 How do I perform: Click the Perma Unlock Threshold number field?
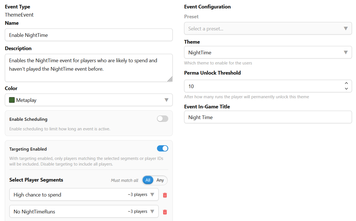(263, 86)
